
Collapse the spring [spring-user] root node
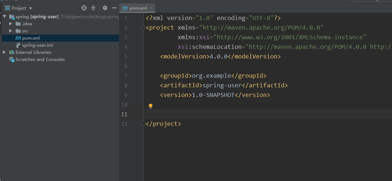click(x=4, y=17)
